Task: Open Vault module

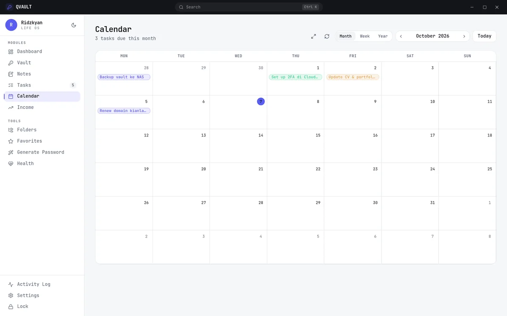Action: pos(24,63)
